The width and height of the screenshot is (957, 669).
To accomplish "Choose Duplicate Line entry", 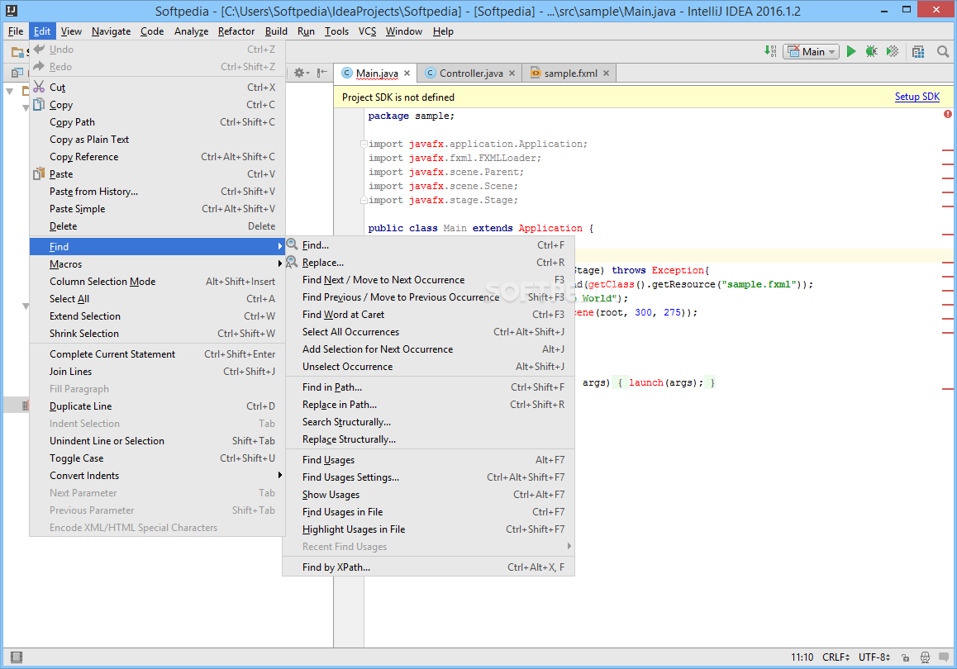I will point(158,406).
